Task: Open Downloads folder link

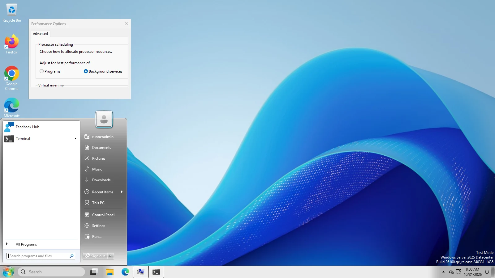Action: click(x=104, y=180)
